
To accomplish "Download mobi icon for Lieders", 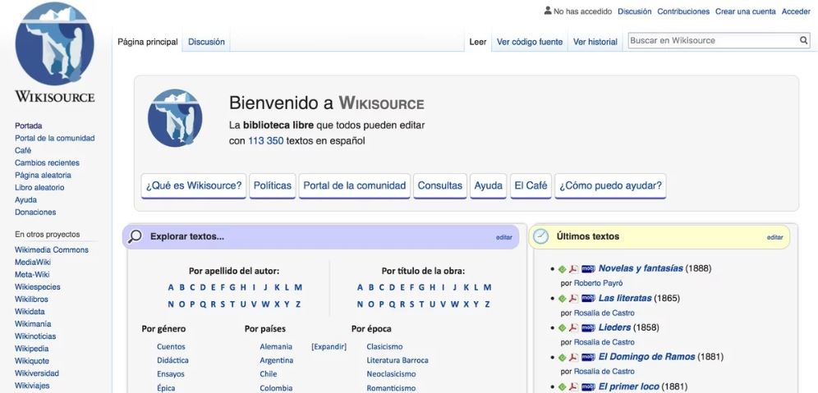I will pyautogui.click(x=588, y=328).
